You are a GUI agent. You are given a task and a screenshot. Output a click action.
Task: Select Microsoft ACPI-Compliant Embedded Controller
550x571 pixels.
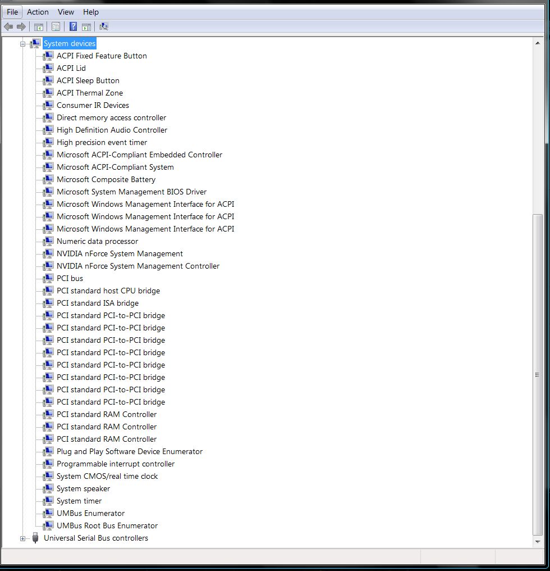click(x=139, y=155)
